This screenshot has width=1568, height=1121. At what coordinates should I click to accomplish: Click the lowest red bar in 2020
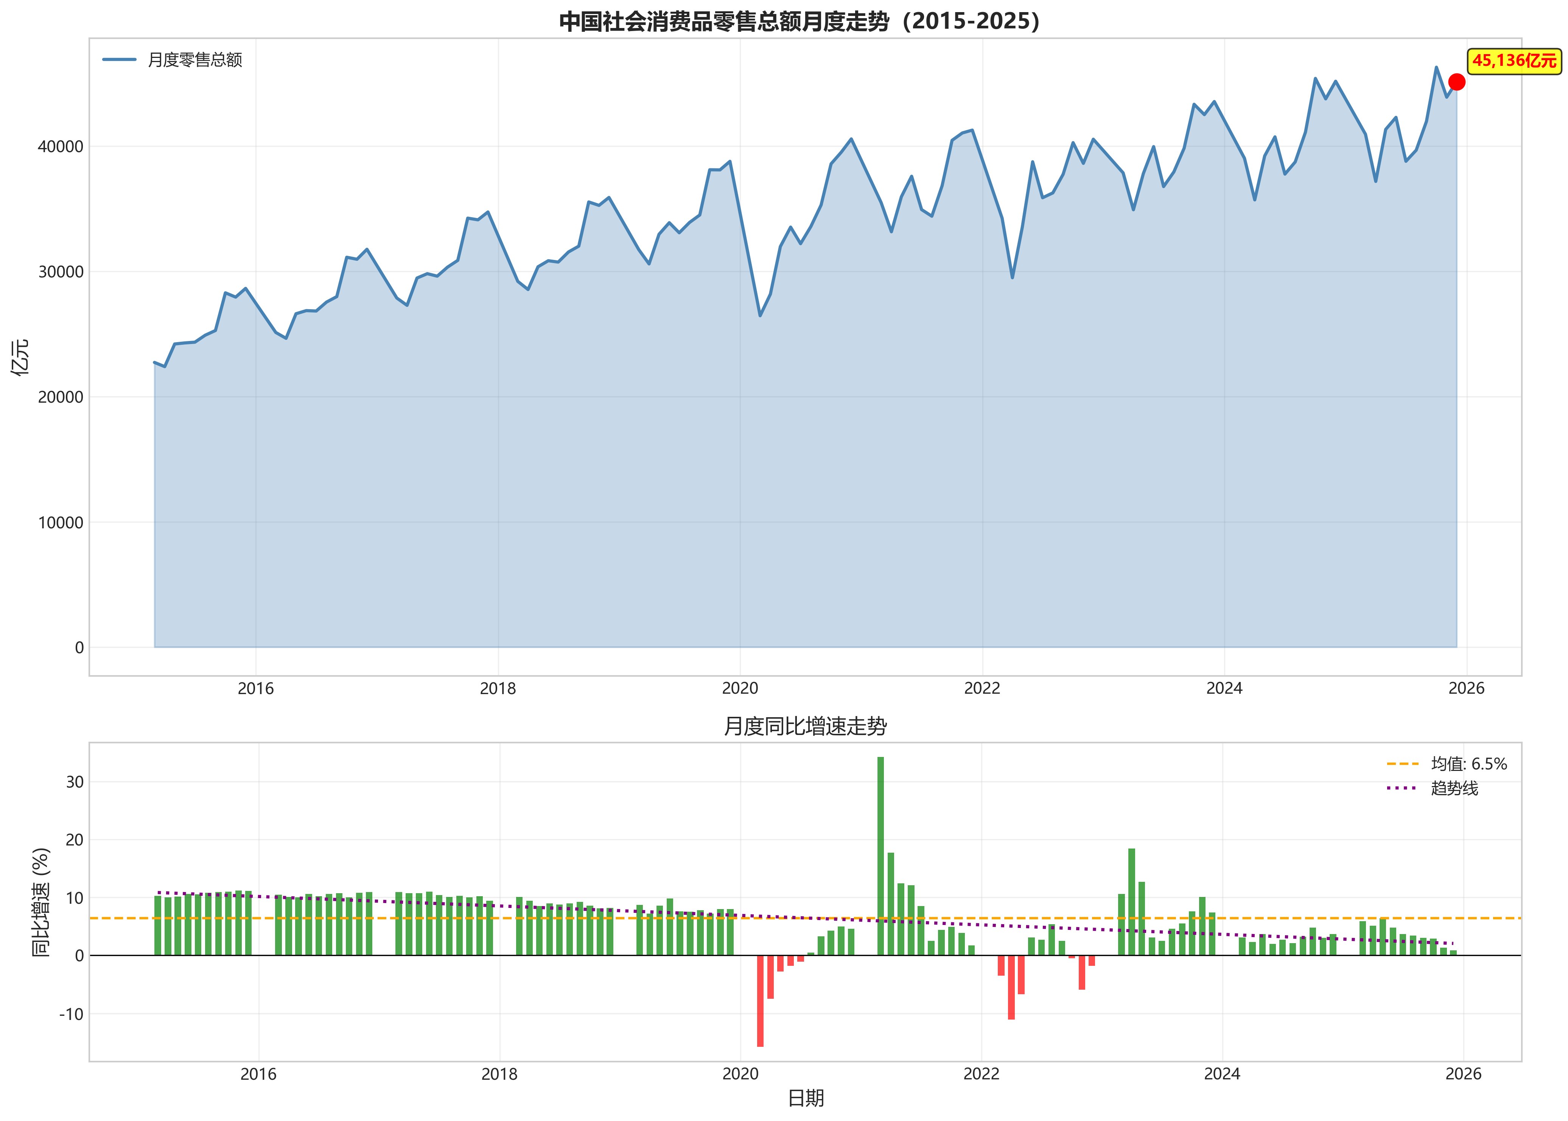point(760,1001)
